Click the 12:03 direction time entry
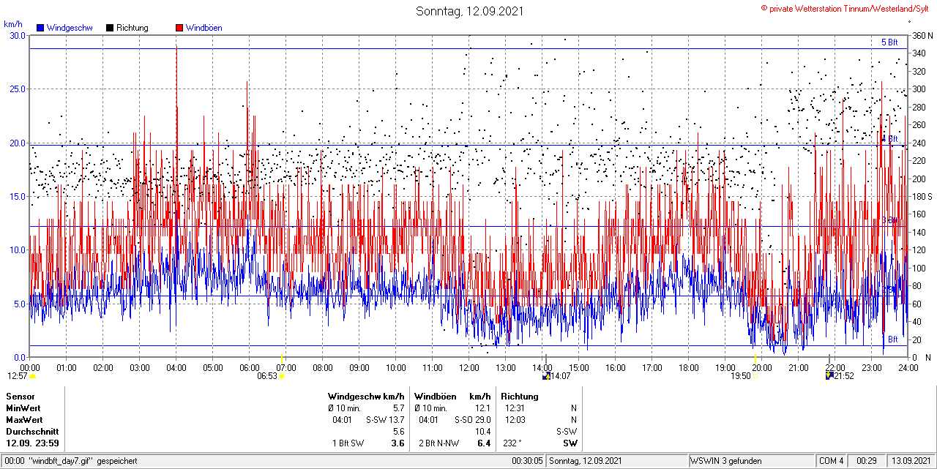The image size is (937, 469). click(515, 420)
